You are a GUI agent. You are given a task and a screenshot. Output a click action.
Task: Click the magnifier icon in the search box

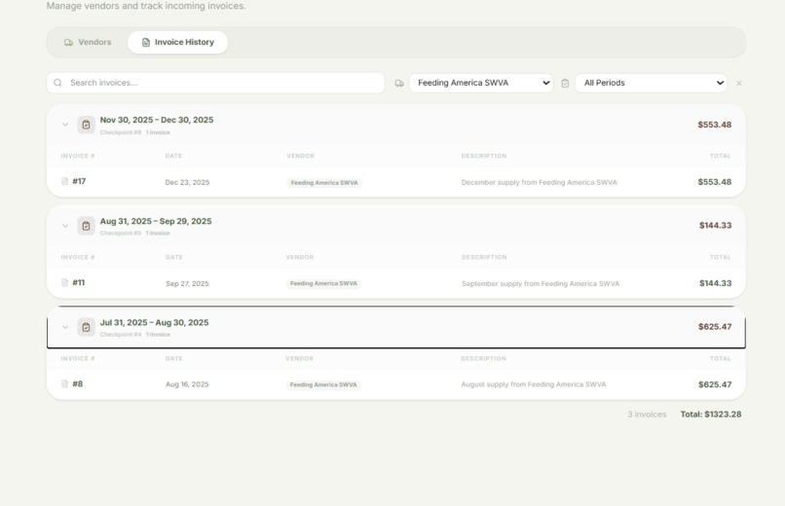coord(58,83)
